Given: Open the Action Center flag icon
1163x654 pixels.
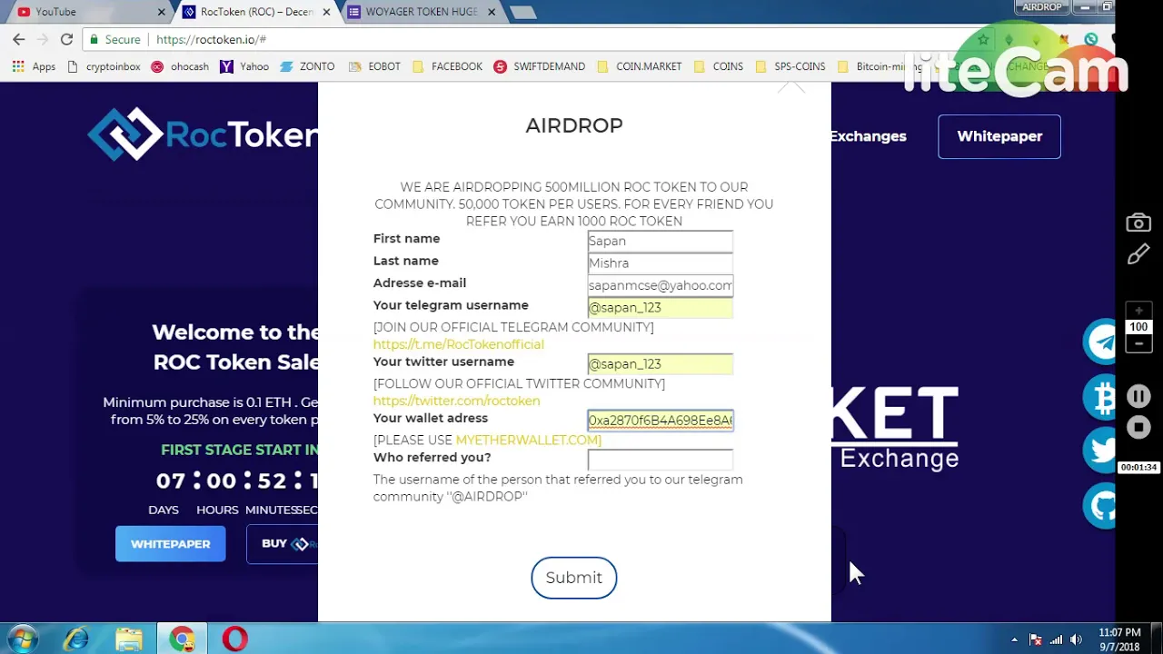Looking at the screenshot, I should pos(1035,639).
